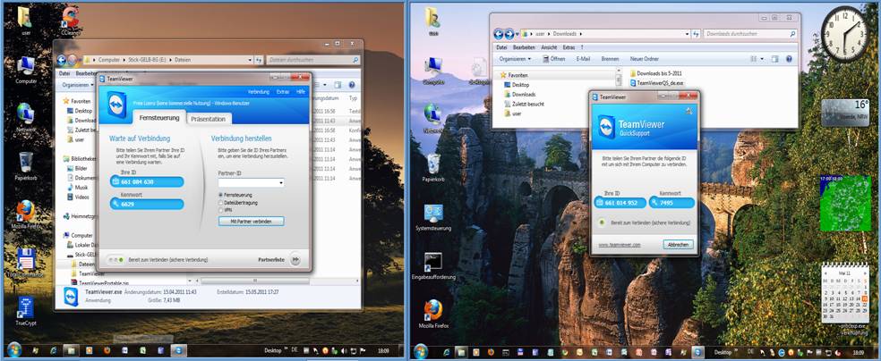Open the Partner-ID dropdown
The image size is (881, 361).
coord(281,183)
